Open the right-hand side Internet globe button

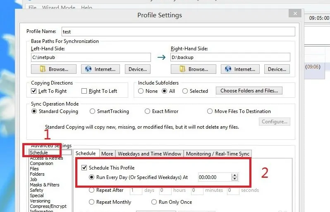coord(240,69)
